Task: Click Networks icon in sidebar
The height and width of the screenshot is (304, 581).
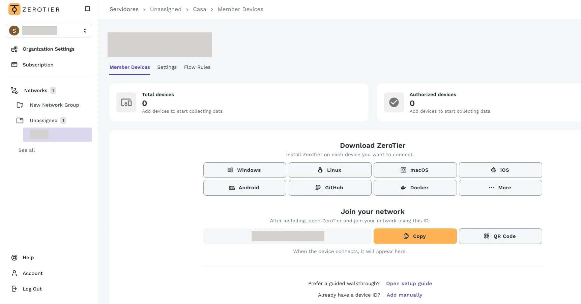Action: coord(14,90)
